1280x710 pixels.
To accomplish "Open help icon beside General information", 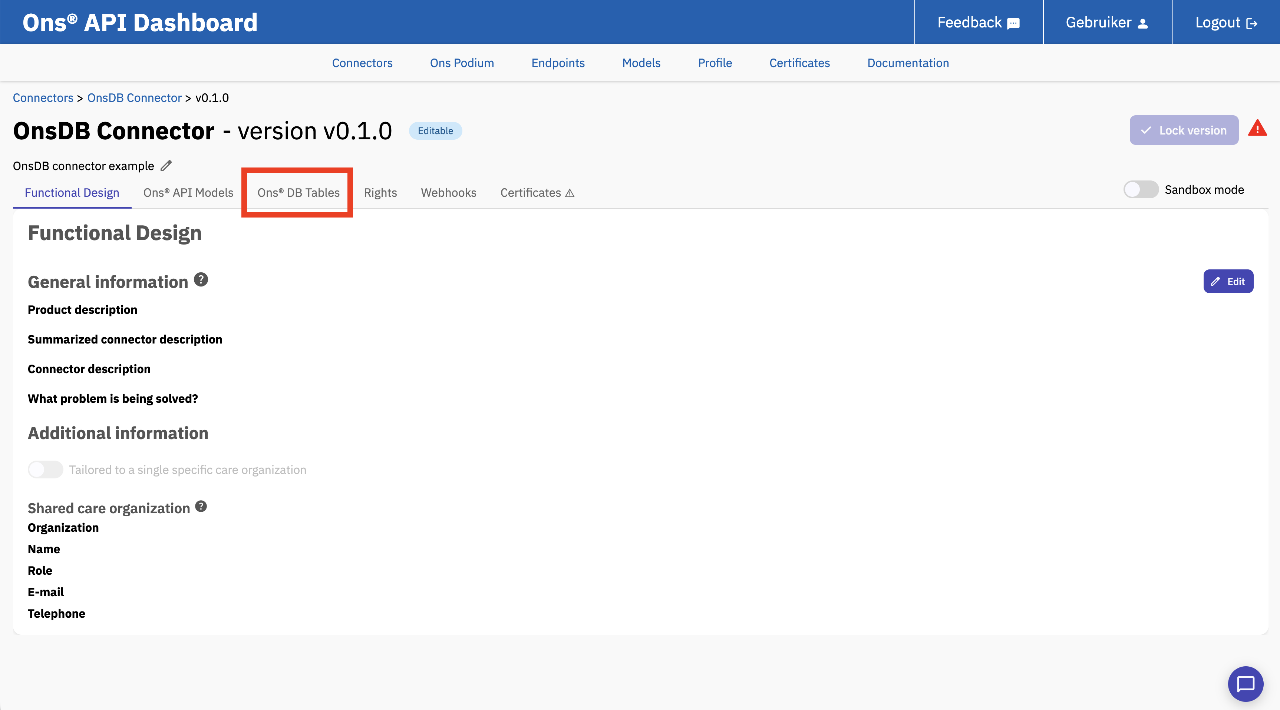I will (x=201, y=280).
